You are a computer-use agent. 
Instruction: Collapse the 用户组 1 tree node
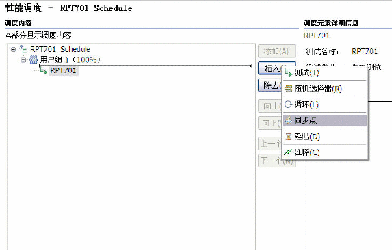tap(23, 60)
